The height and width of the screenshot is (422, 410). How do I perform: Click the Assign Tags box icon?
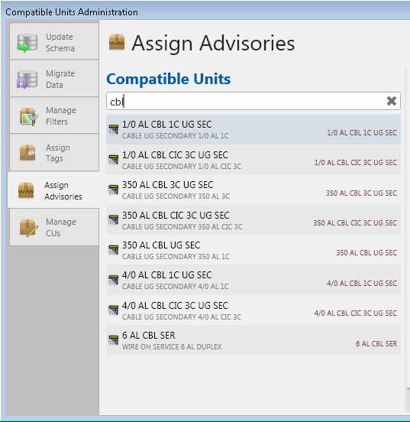click(27, 153)
